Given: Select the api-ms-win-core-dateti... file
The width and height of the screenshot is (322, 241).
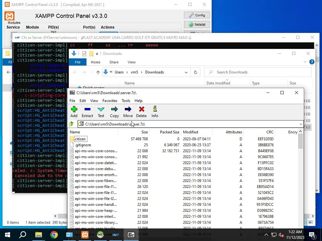Looking at the screenshot, I should tap(96, 163).
